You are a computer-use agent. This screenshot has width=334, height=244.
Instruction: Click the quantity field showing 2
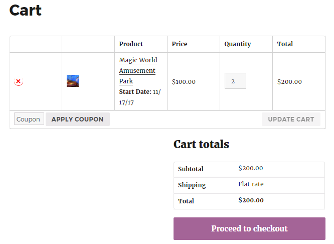pyautogui.click(x=235, y=81)
